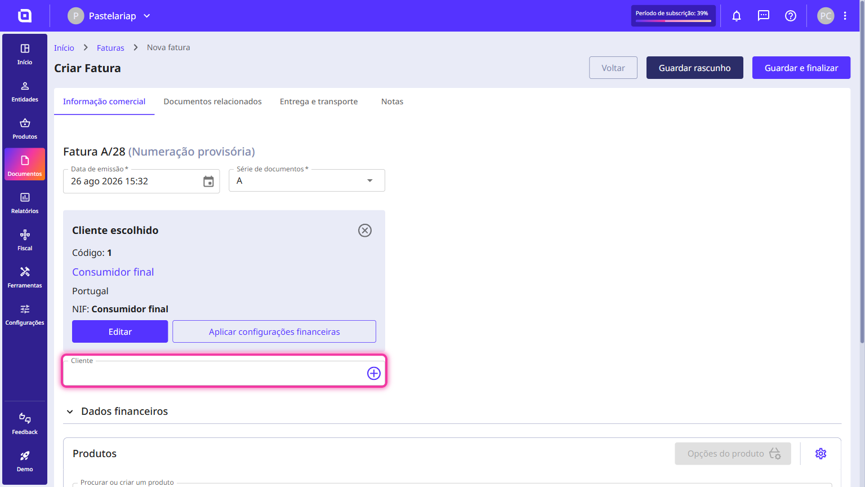Open the Fiscal sidebar section
The width and height of the screenshot is (865, 487).
click(x=25, y=240)
